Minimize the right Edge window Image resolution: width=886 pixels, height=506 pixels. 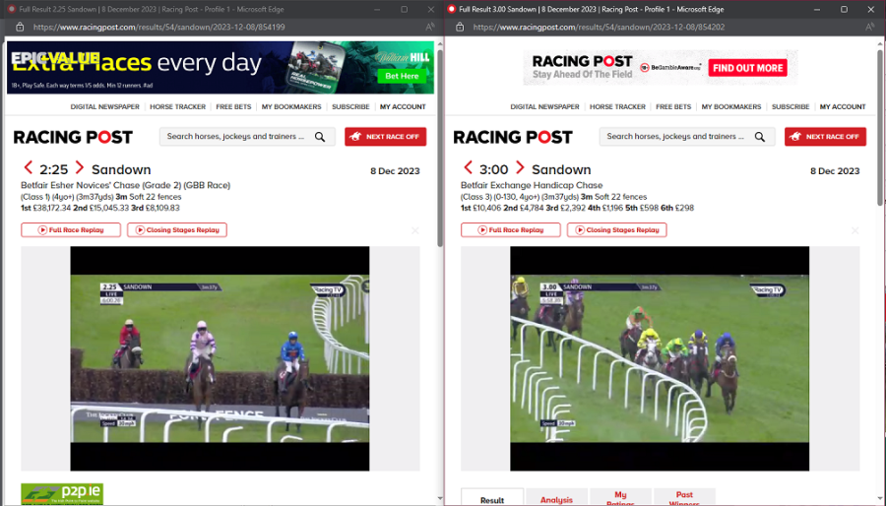click(817, 9)
